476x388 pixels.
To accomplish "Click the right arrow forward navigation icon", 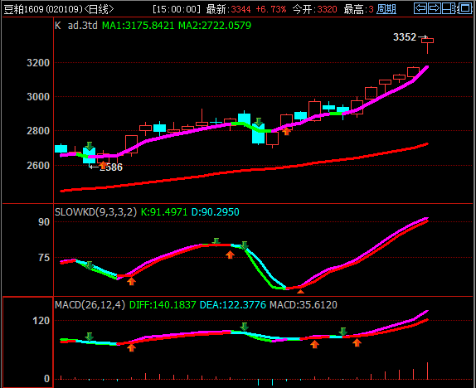I will (435, 8).
